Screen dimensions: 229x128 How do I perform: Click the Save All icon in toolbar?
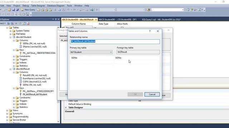(x=18, y=10)
